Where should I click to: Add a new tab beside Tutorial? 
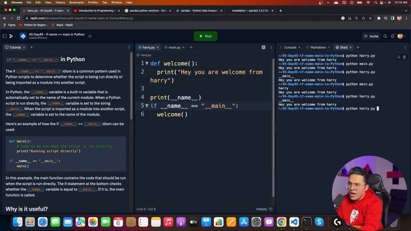click(31, 47)
